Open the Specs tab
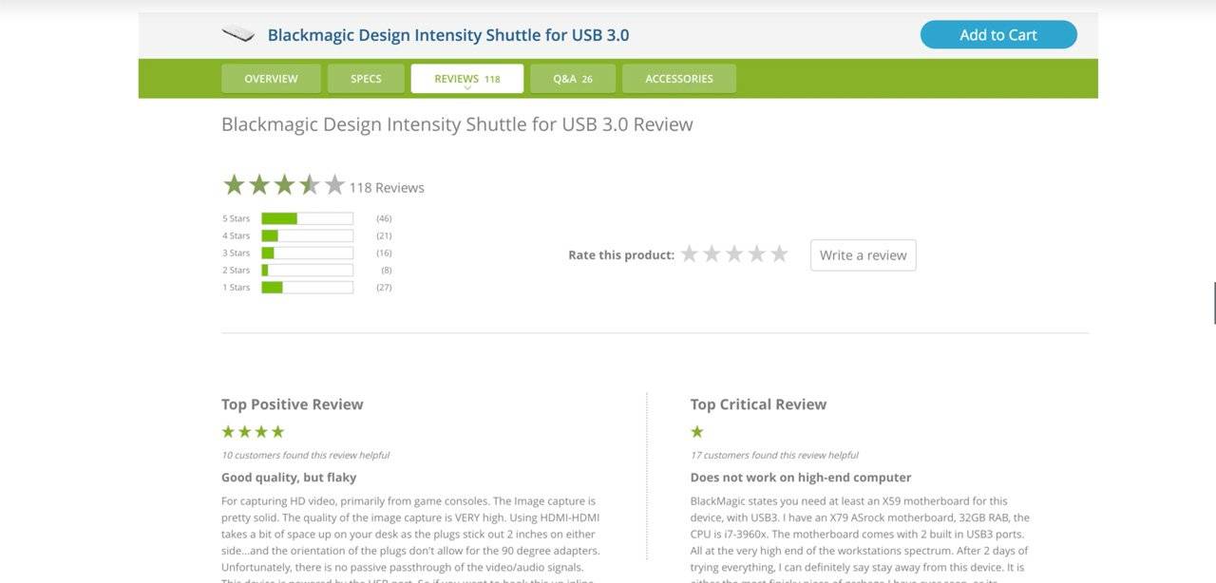This screenshot has width=1216, height=583. pyautogui.click(x=366, y=79)
